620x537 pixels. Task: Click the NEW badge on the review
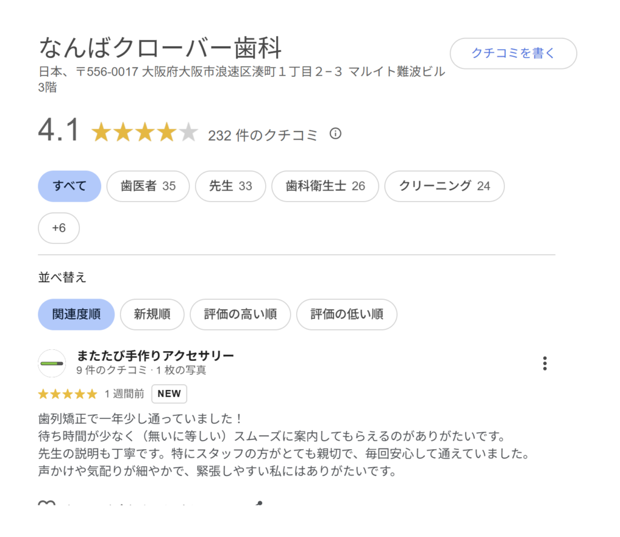[x=169, y=394]
